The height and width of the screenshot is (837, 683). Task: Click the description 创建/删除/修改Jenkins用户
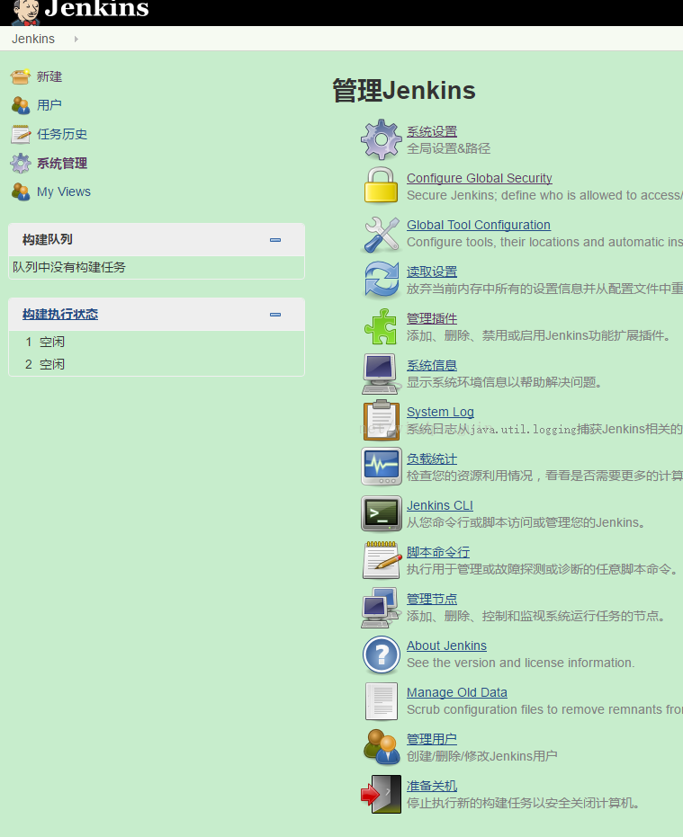(482, 756)
